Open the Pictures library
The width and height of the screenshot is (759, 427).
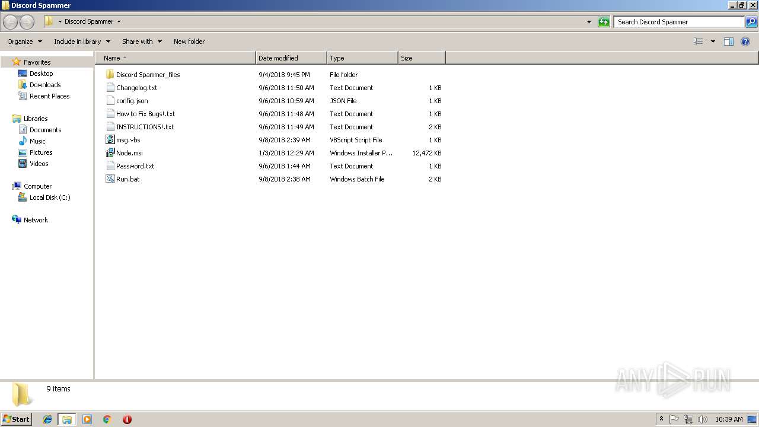click(41, 152)
